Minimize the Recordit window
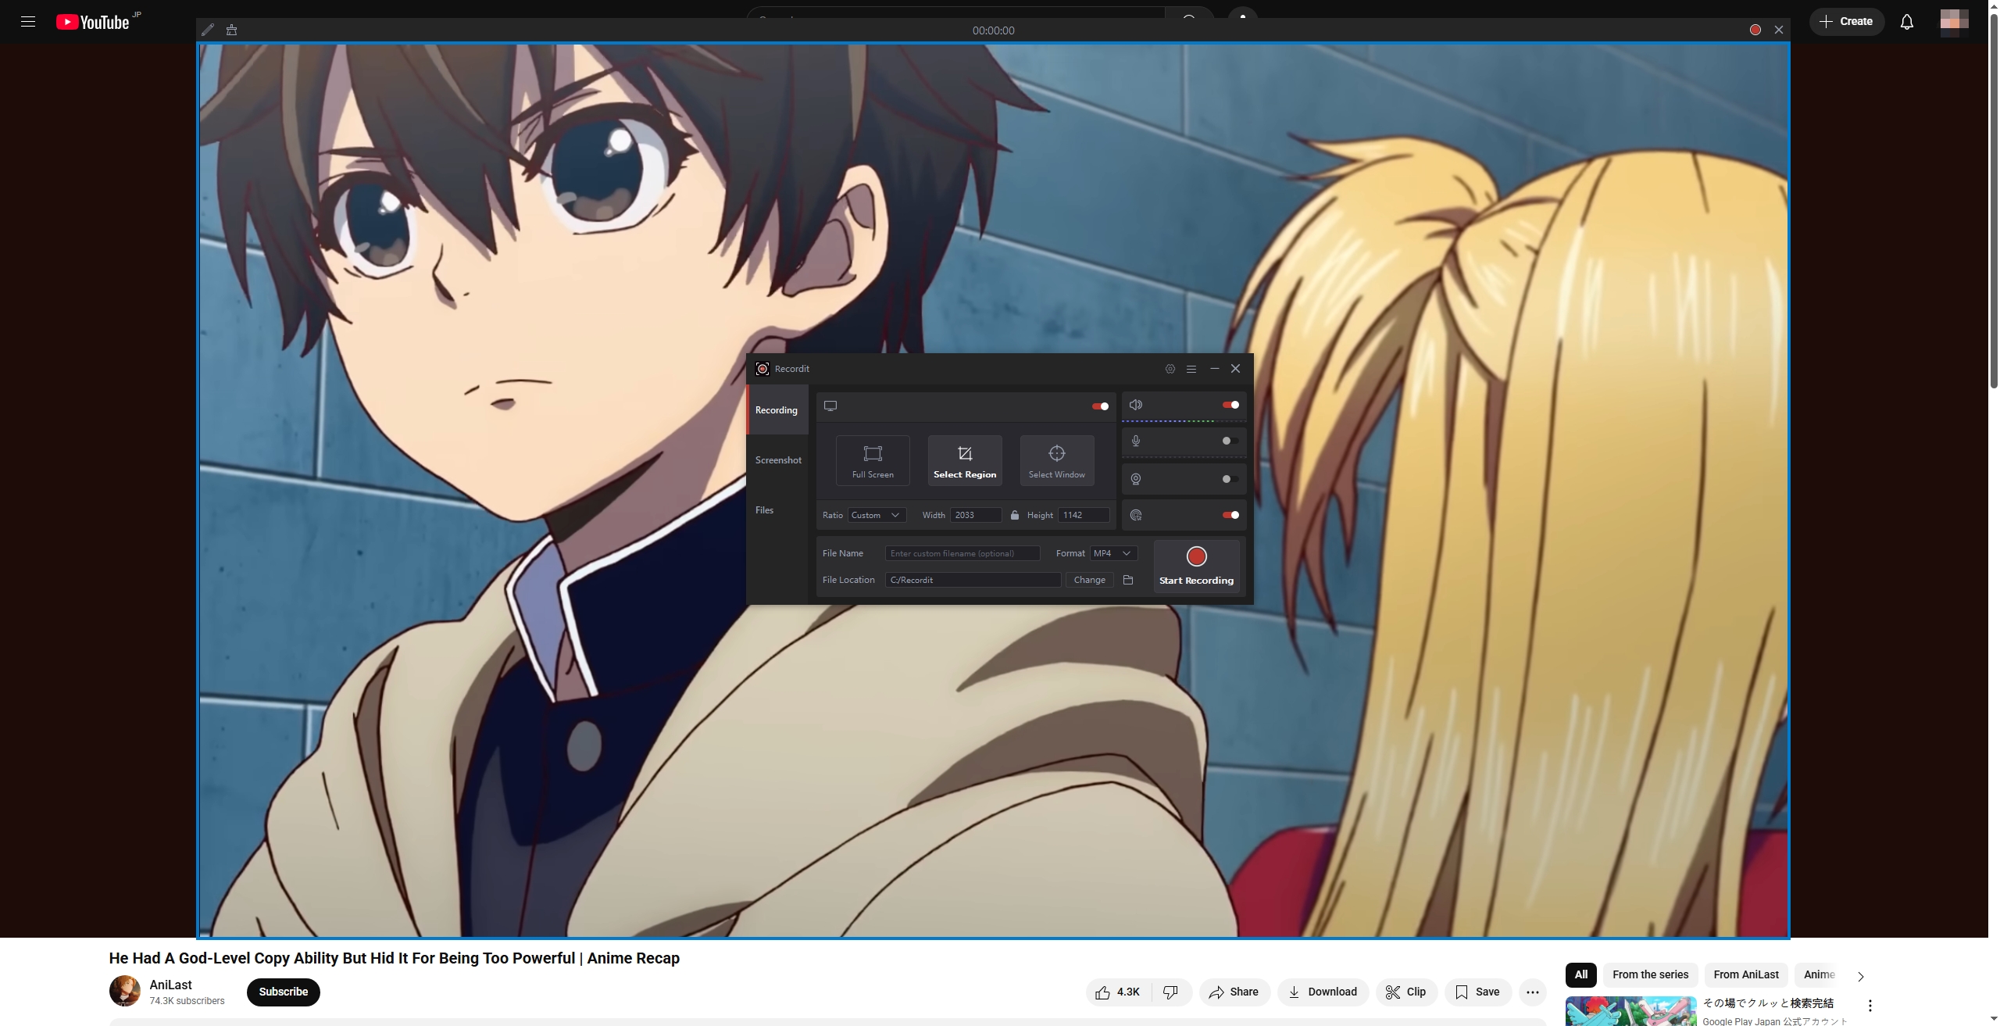Viewport: 2000px width, 1026px height. coord(1214,369)
